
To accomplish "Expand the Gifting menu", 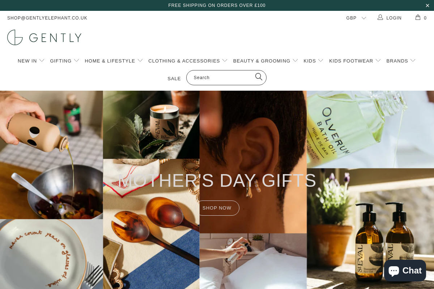I will [x=65, y=61].
